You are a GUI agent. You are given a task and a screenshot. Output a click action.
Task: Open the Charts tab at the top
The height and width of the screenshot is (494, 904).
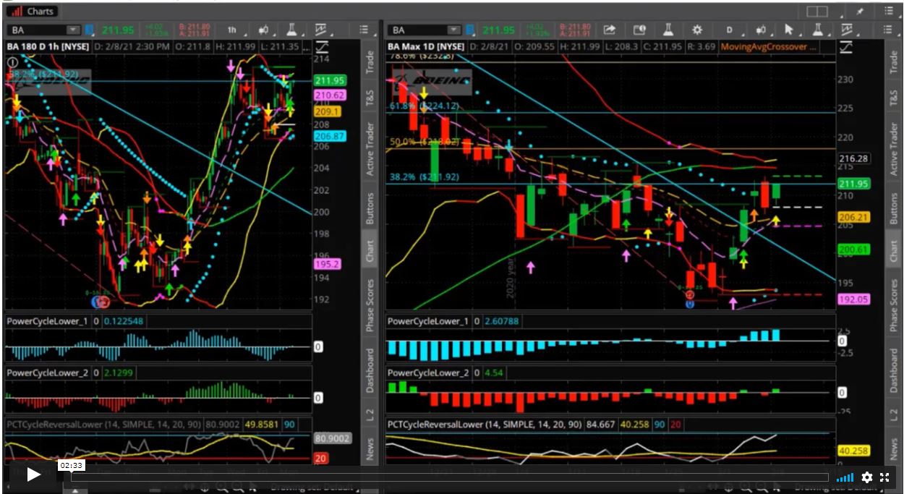(x=33, y=11)
